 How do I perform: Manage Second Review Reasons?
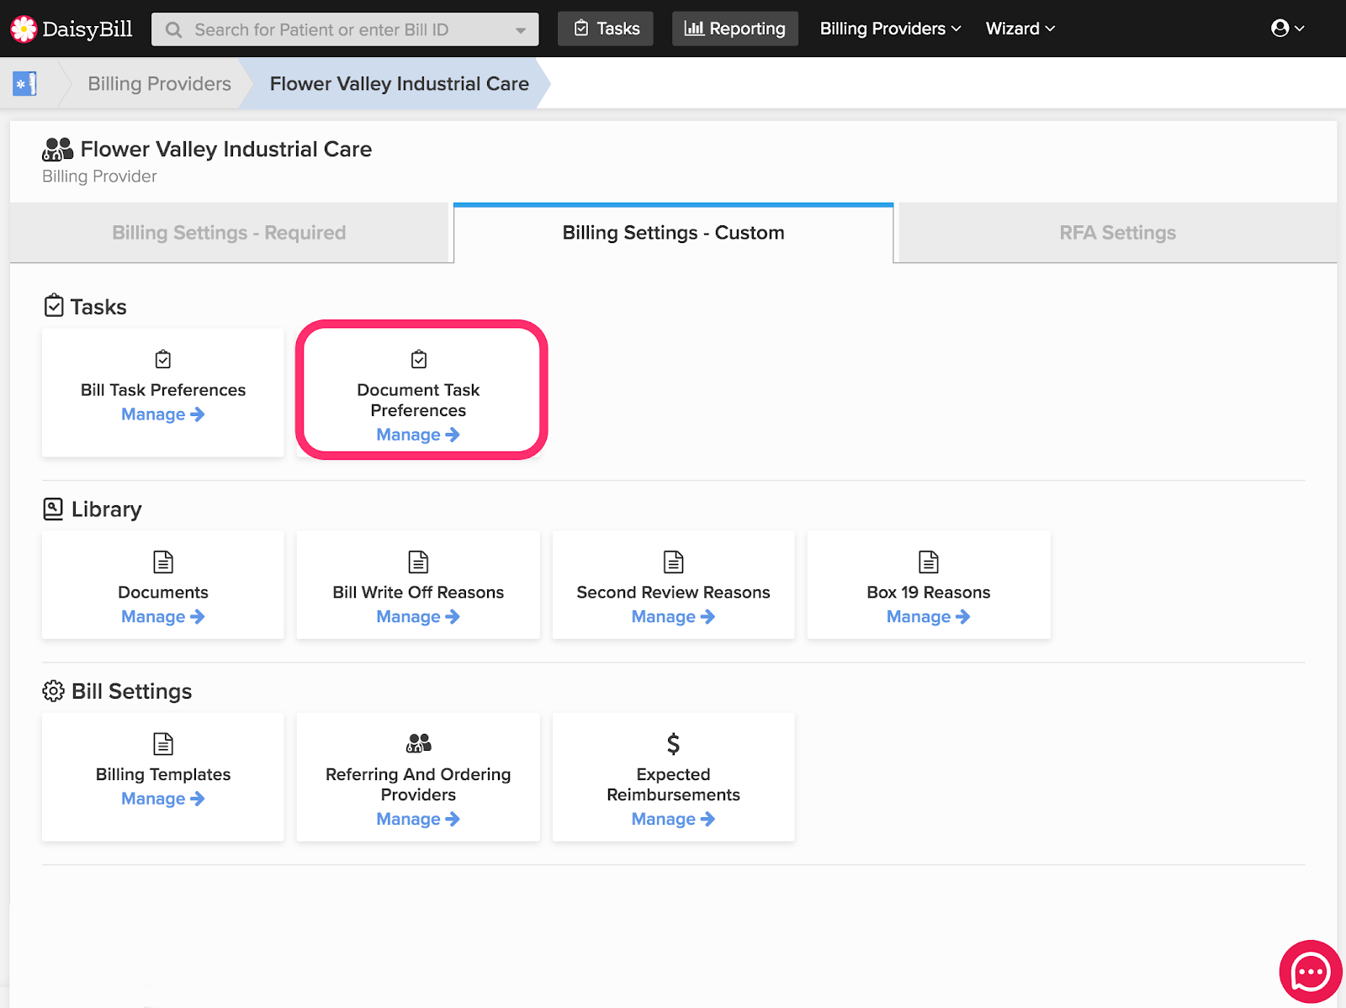[673, 617]
